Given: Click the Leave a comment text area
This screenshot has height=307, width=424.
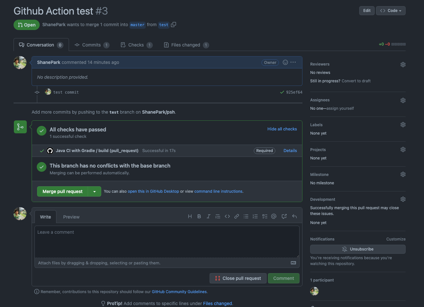Looking at the screenshot, I should click(167, 242).
